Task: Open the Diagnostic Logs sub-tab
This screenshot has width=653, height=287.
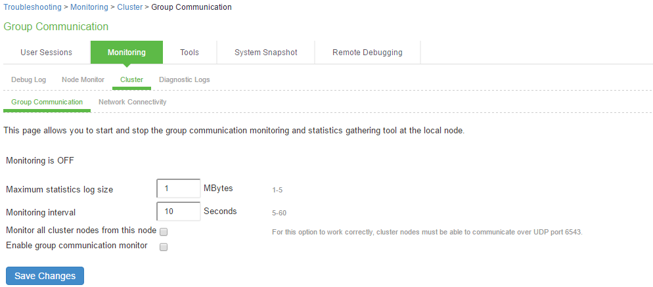Action: pos(185,79)
